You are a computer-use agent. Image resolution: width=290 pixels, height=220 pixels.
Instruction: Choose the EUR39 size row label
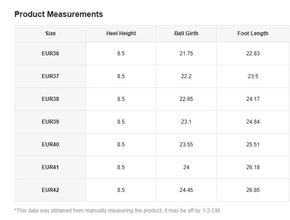tap(50, 122)
